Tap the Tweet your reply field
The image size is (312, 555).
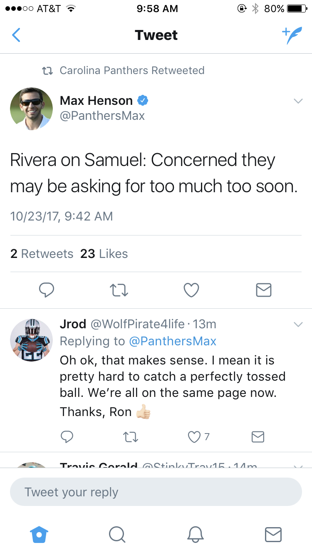(x=156, y=492)
